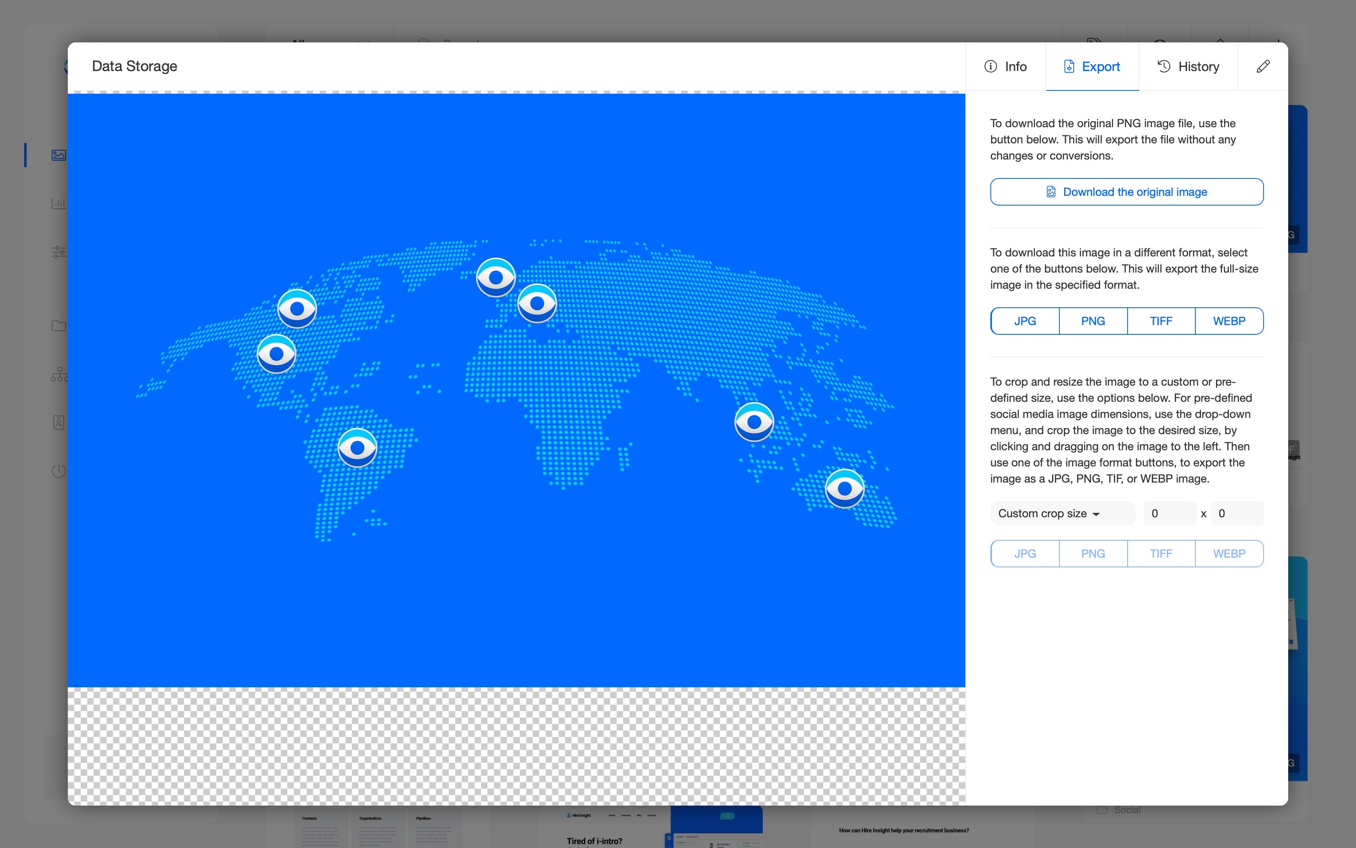Screen dimensions: 1356x848
Task: Click the hierarchy sitemap icon in background sidebar
Action: pyautogui.click(x=59, y=374)
